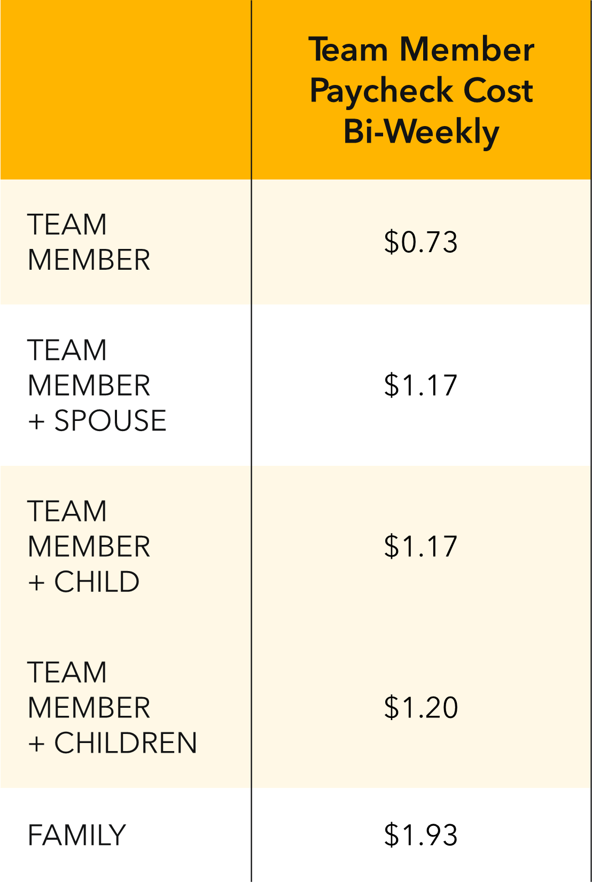Select the $1.20 price value
The image size is (592, 883).
[420, 708]
